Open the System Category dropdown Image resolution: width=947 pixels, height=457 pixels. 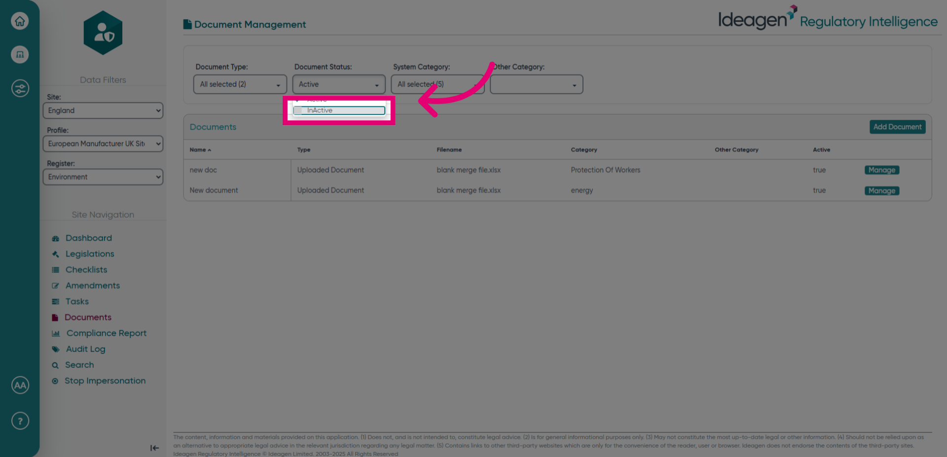tap(437, 84)
